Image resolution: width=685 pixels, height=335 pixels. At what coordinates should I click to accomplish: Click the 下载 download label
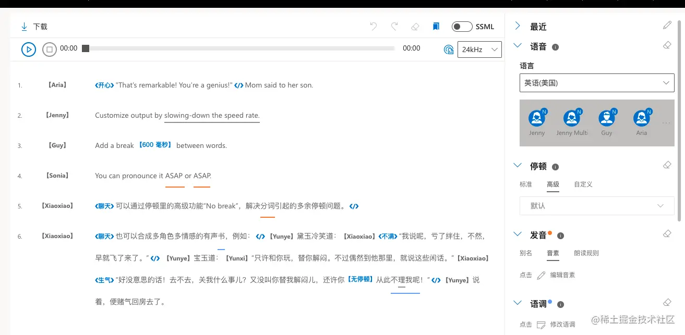tap(40, 27)
